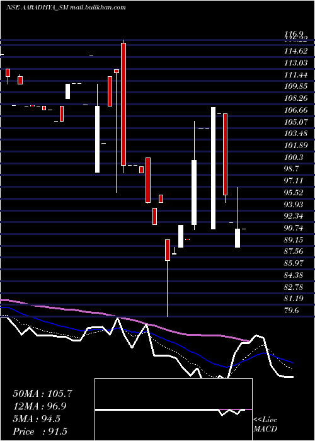Click the 87.56 price axis label
The height and width of the screenshot is (441, 315).
[294, 251]
